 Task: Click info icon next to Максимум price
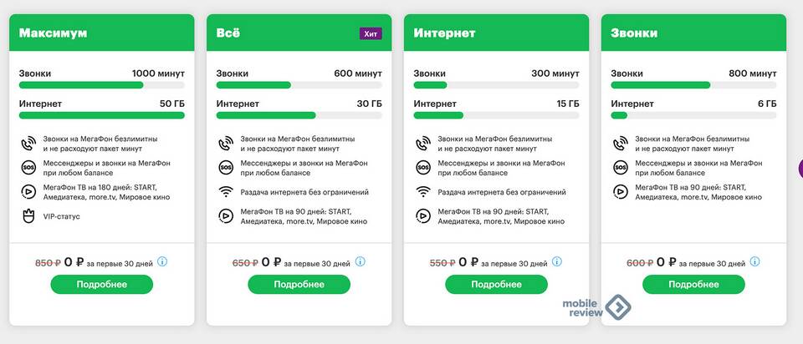coord(162,261)
